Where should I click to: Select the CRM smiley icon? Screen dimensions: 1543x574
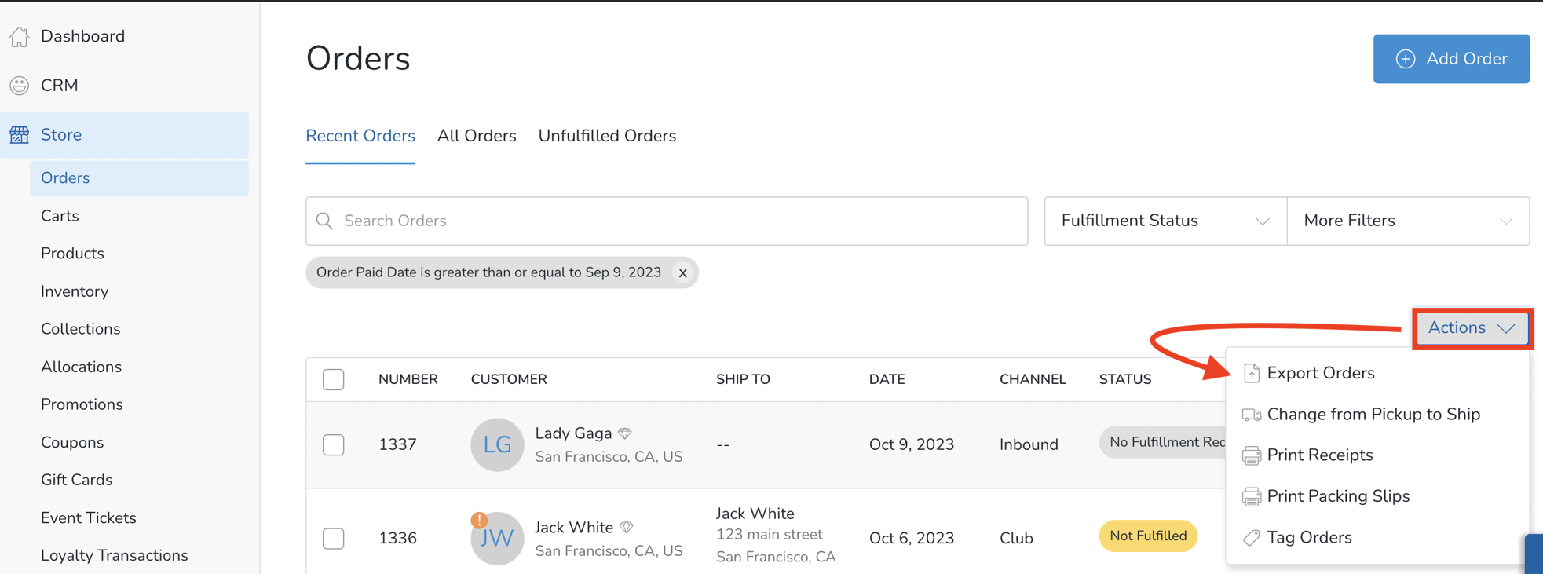point(19,85)
